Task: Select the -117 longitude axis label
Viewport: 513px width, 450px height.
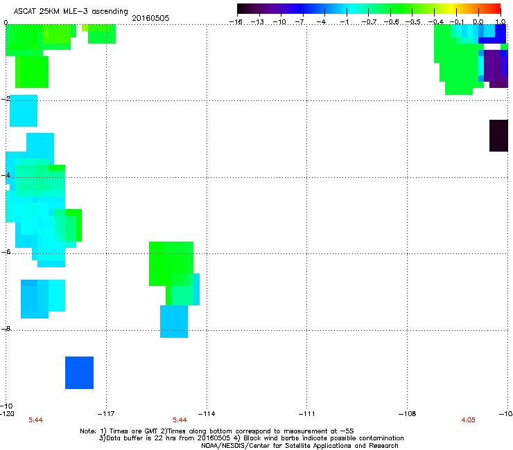Action: [x=106, y=414]
